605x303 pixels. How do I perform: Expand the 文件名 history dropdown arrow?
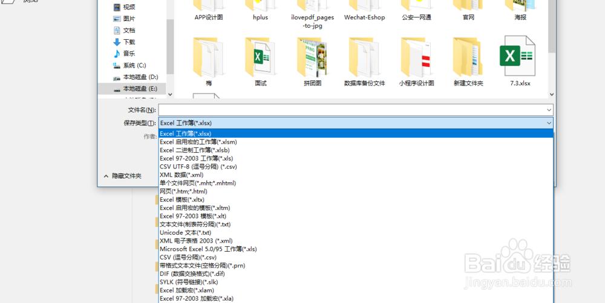point(549,110)
